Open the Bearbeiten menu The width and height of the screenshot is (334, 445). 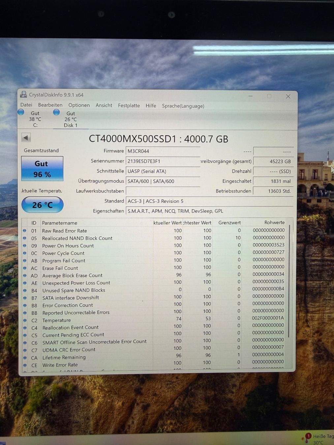tap(50, 105)
